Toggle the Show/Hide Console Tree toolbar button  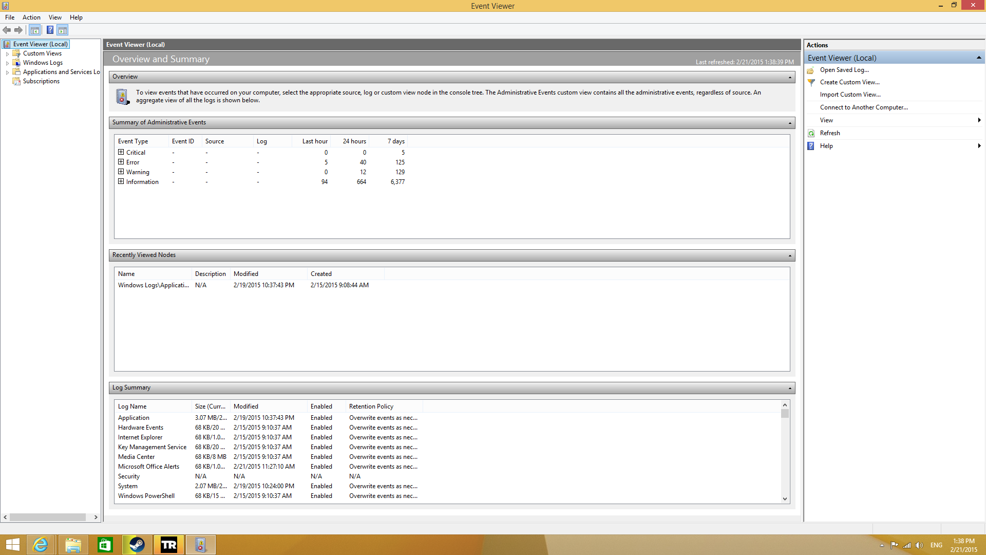[34, 30]
